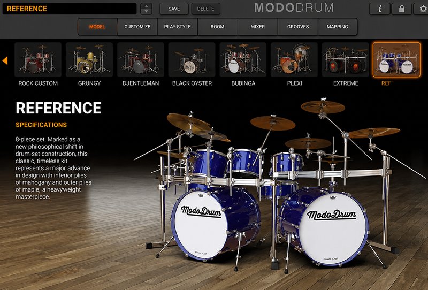Click the ROCX CUSTOM label text

[x=38, y=83]
